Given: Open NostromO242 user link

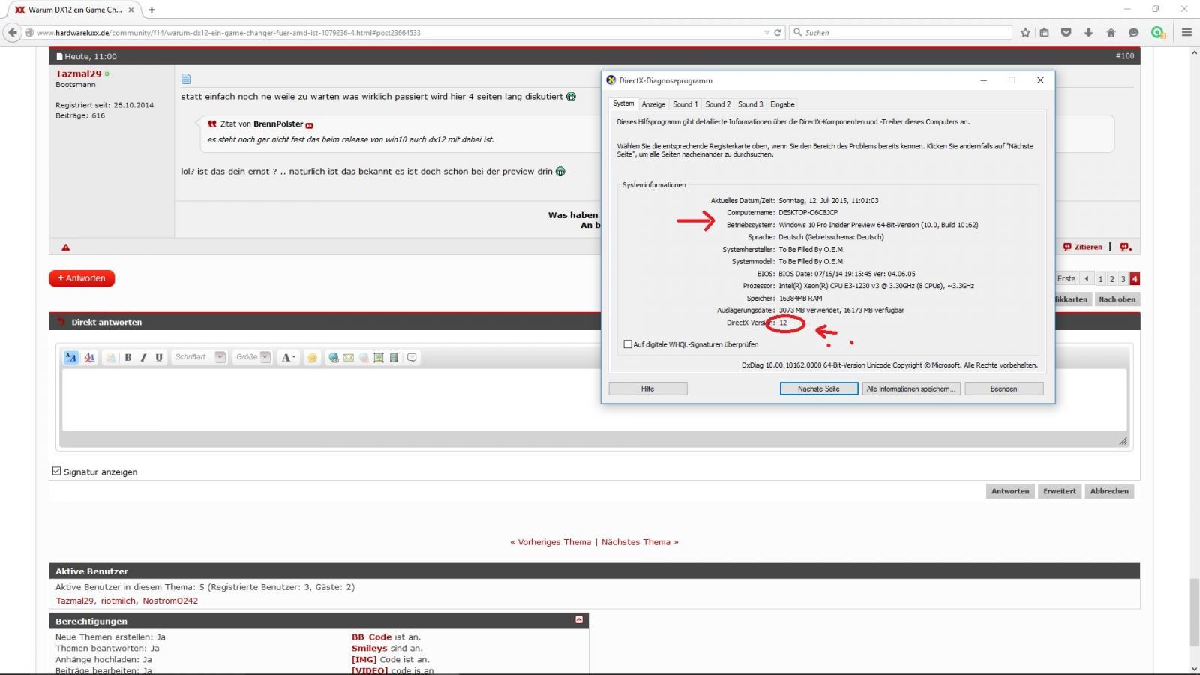Looking at the screenshot, I should (170, 601).
